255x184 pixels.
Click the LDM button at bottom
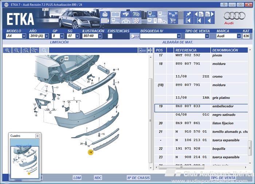(x=77, y=178)
